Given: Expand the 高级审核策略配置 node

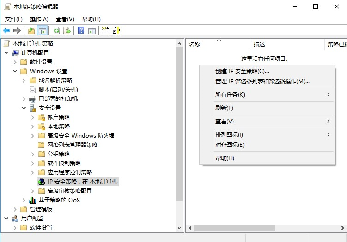Looking at the screenshot, I should 32,191.
